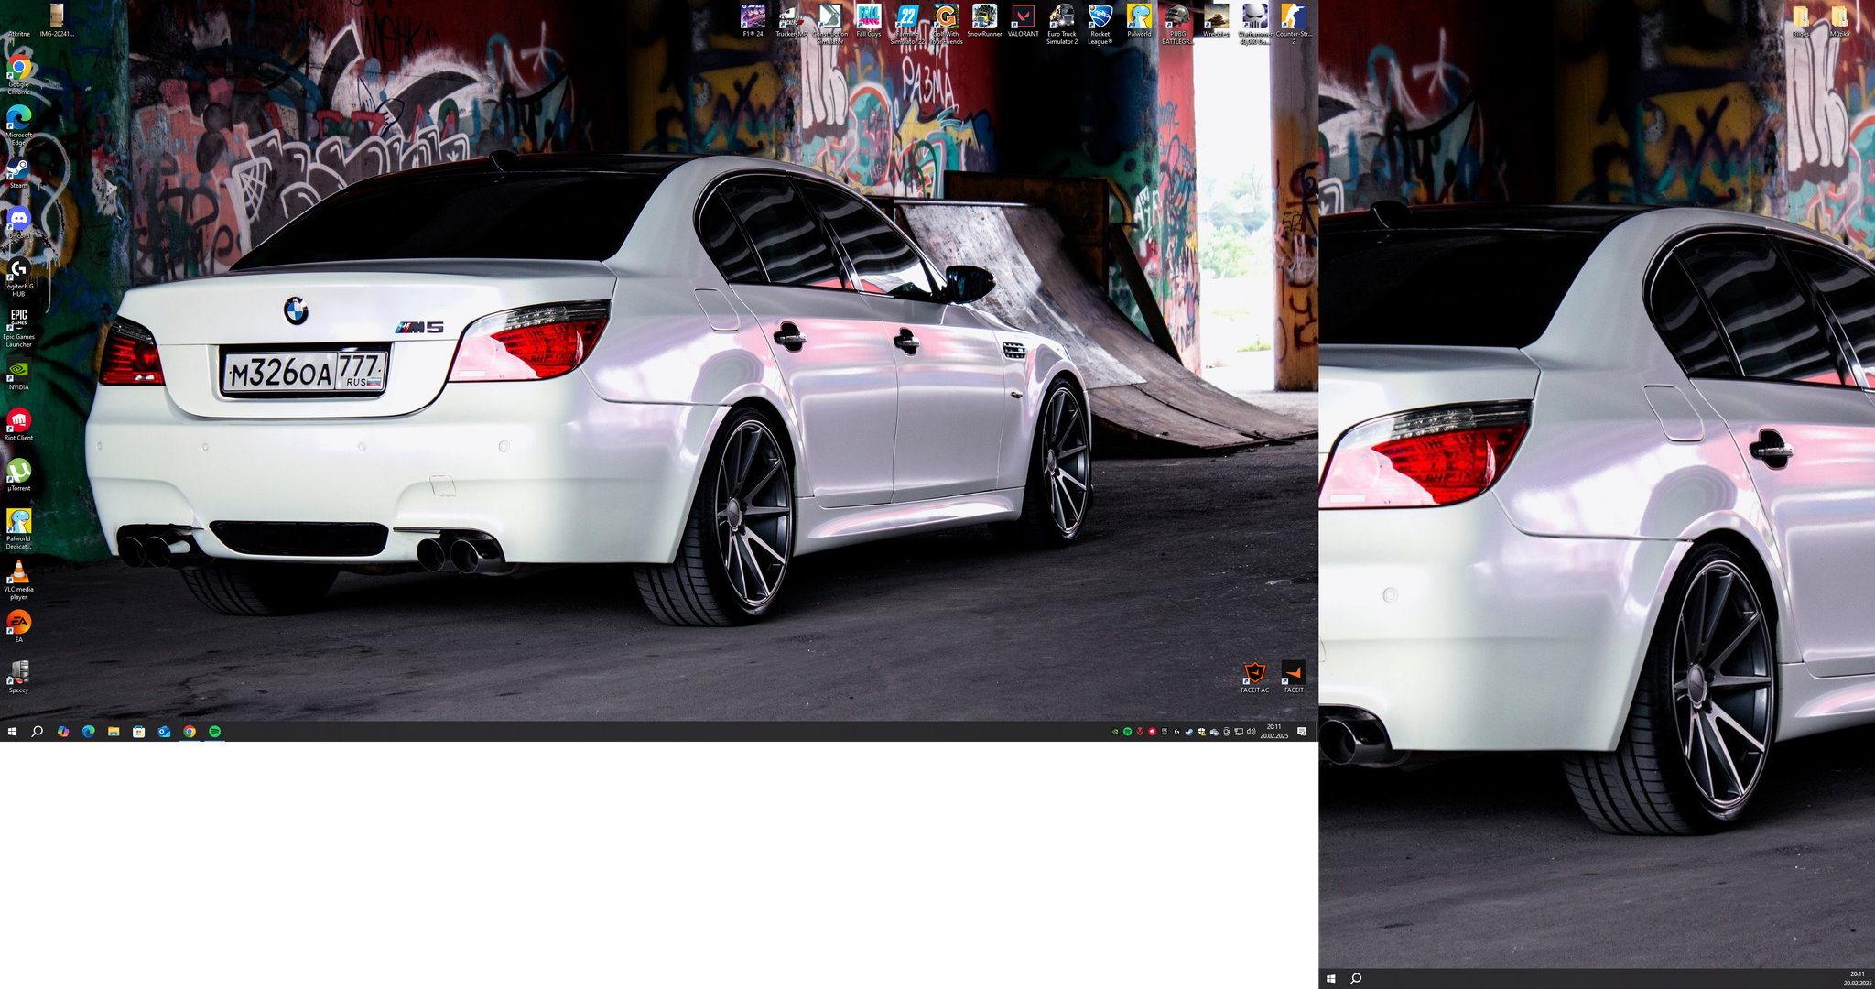The image size is (1875, 989).
Task: Open Outlook from the taskbar
Action: pos(164,732)
